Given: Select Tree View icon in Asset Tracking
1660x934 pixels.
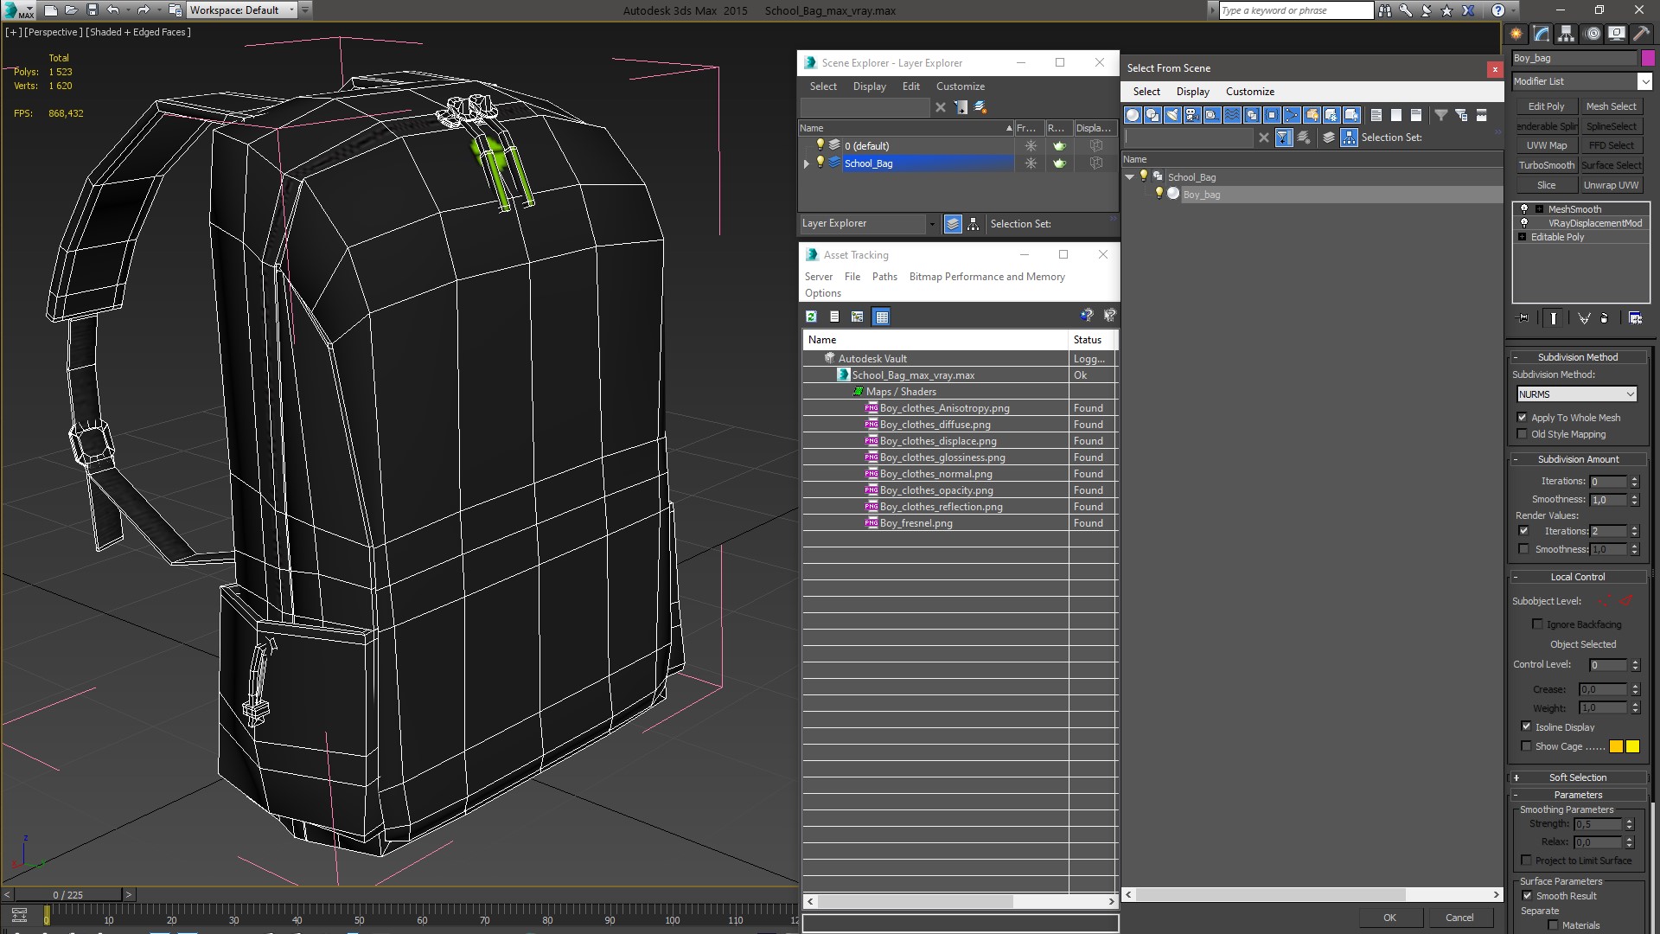Looking at the screenshot, I should pos(857,317).
